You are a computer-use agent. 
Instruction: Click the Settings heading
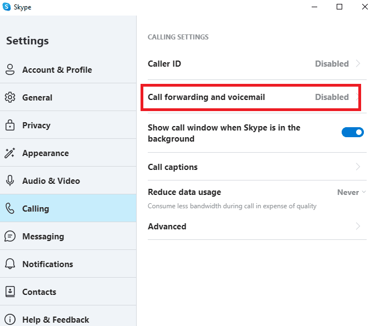coord(28,41)
